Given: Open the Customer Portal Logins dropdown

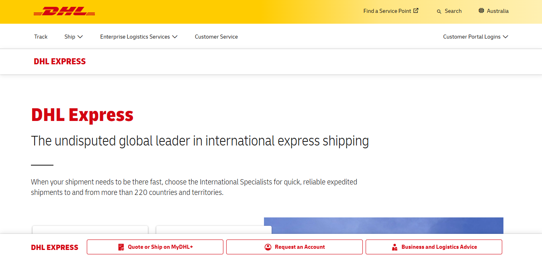Looking at the screenshot, I should tap(475, 37).
